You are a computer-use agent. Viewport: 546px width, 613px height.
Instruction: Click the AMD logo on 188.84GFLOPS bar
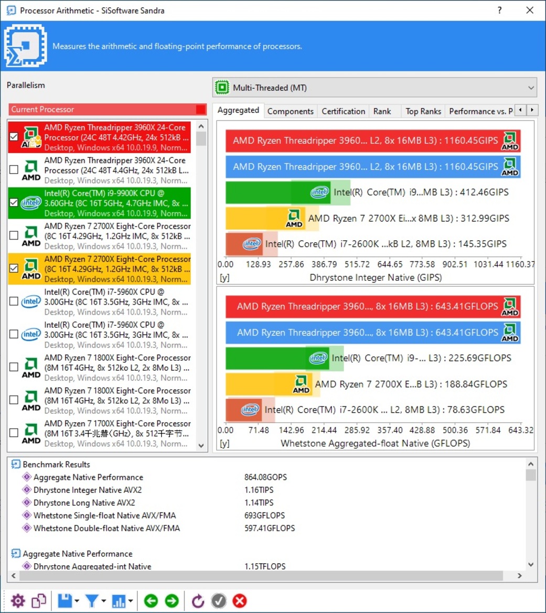301,384
